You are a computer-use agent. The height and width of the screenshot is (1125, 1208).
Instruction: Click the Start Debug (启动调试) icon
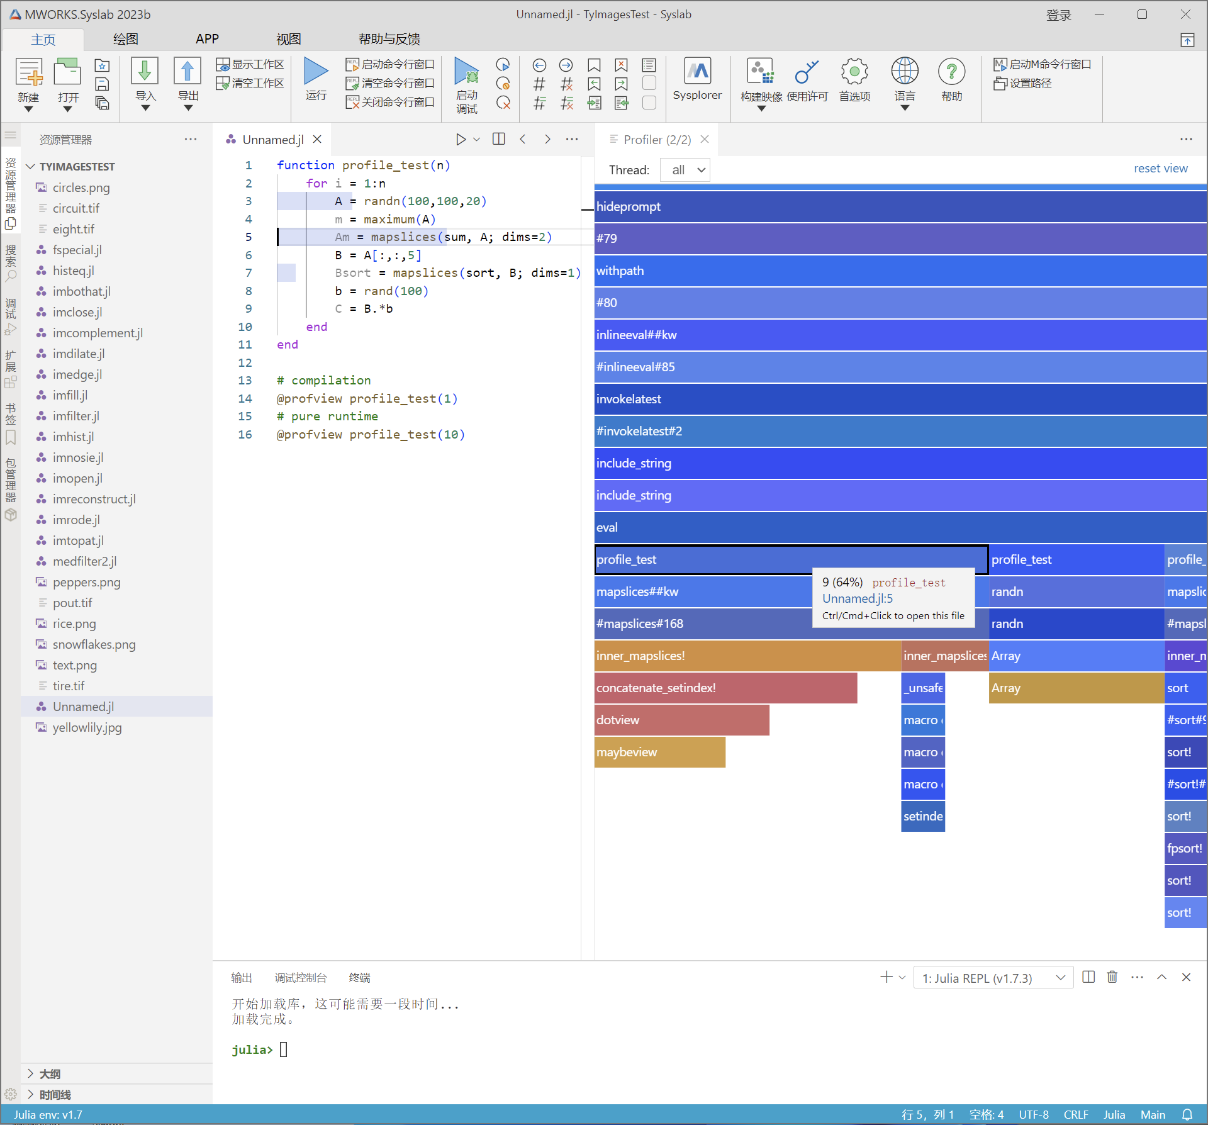pos(466,71)
